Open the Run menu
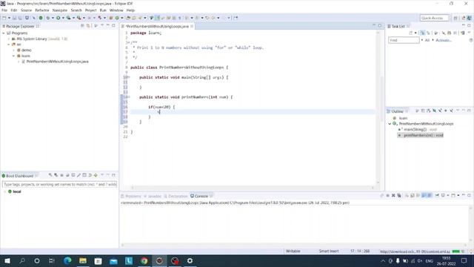This screenshot has height=267, width=474. (x=103, y=10)
